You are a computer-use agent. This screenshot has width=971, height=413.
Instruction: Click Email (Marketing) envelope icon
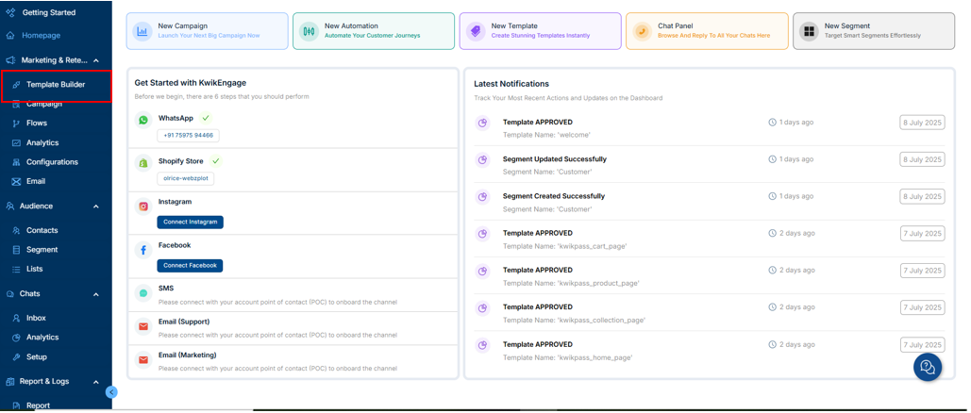pyautogui.click(x=143, y=360)
